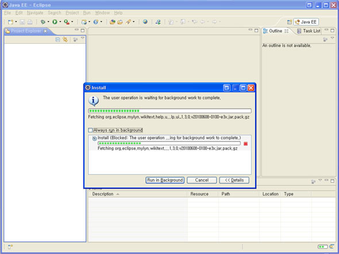Click the green Run play icon
Viewport: 339px width, 254px height.
coord(55,22)
